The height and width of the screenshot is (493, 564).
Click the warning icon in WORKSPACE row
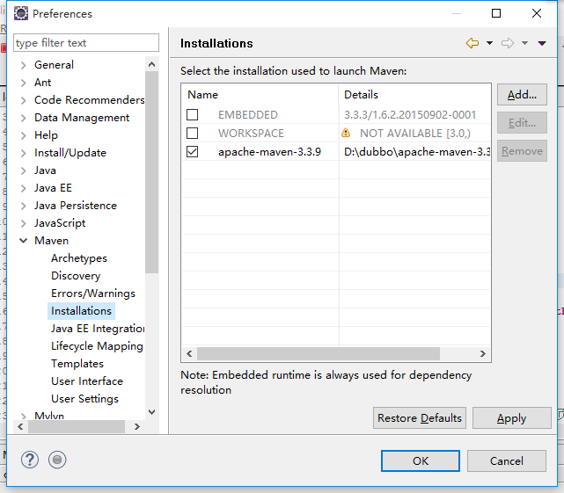tap(346, 133)
